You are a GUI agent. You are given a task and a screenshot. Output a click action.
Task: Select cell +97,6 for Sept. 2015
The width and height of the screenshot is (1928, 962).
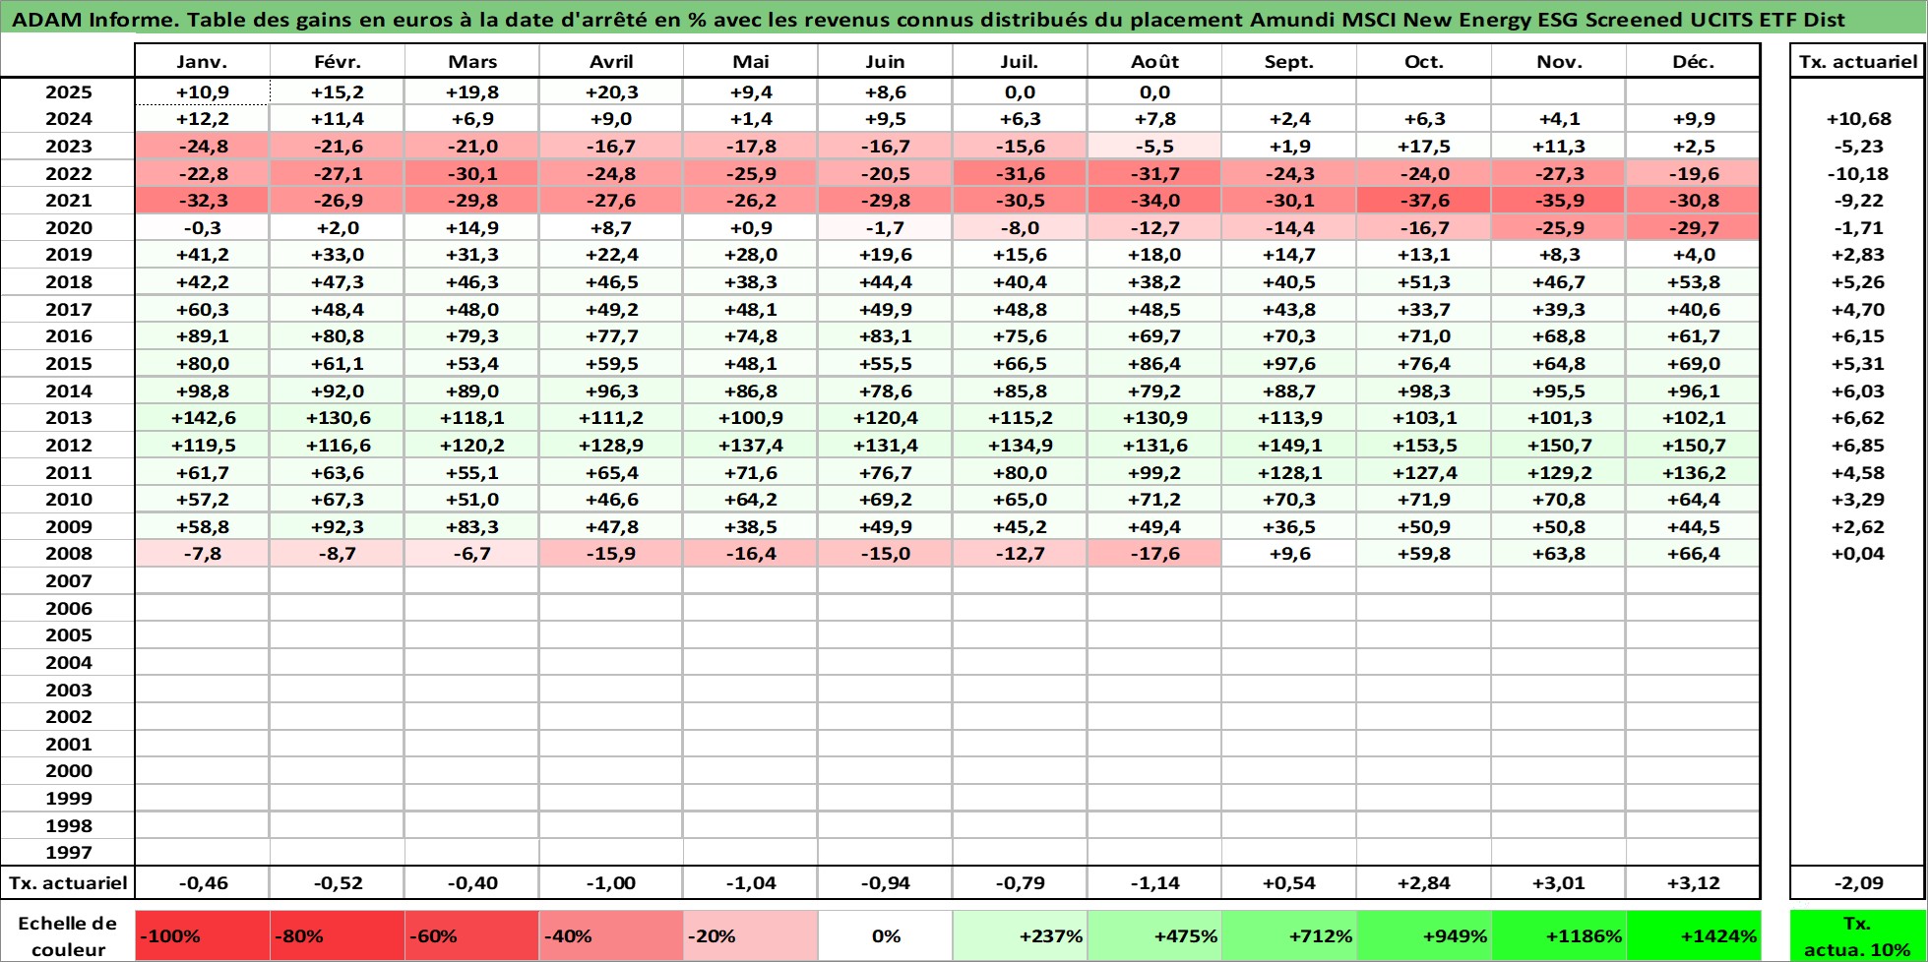tap(1289, 364)
